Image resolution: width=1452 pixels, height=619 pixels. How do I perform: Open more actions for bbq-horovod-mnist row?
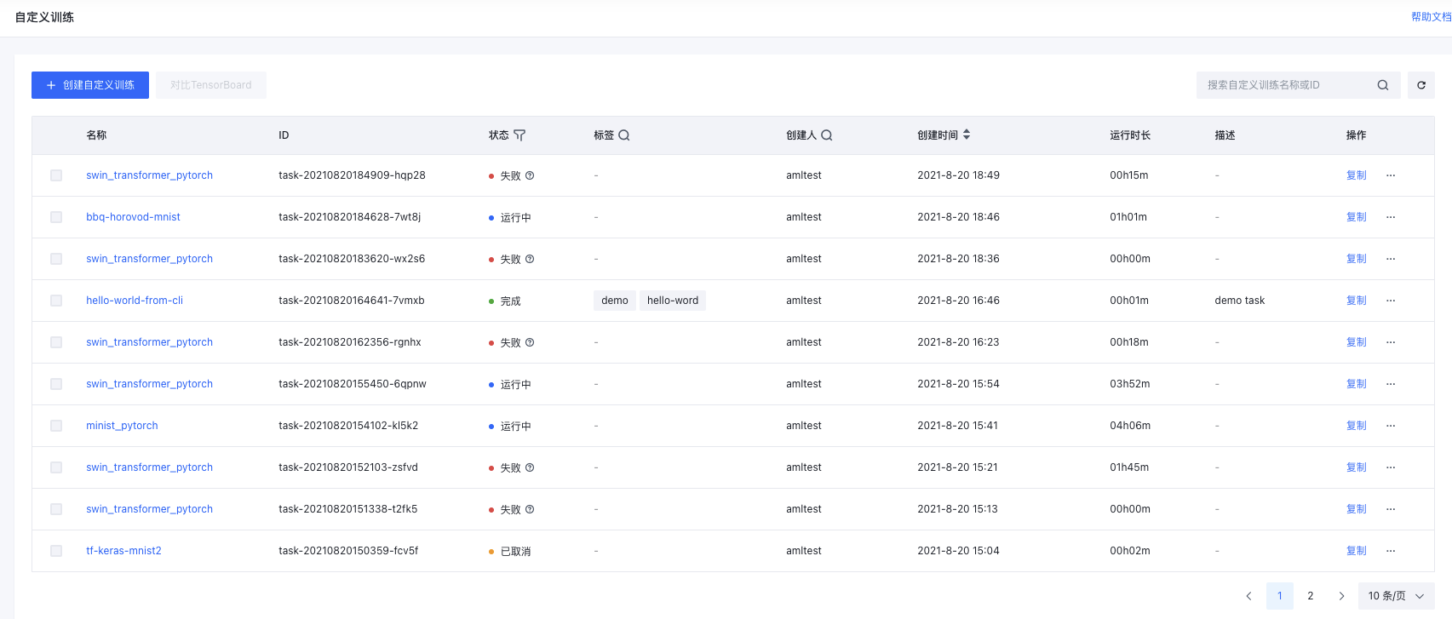1391,217
